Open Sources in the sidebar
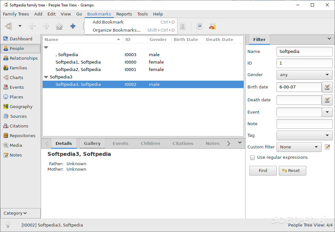Viewport: 335px width, 232px height. coord(20,116)
